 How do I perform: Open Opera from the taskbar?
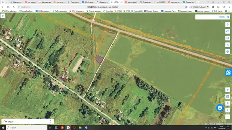(x=74, y=127)
